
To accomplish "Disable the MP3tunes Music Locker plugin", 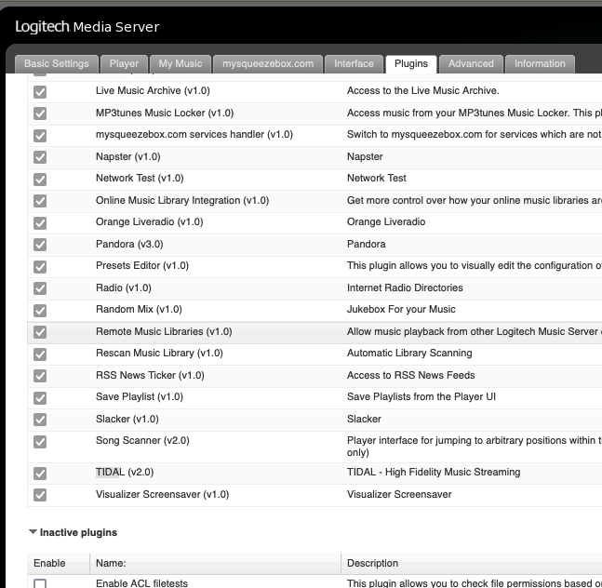I will coord(40,114).
